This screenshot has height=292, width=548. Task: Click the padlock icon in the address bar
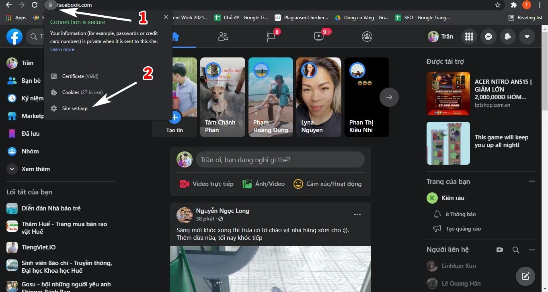pyautogui.click(x=50, y=5)
